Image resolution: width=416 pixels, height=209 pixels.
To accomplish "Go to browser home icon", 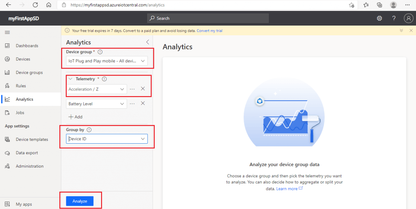I will tap(49, 5).
